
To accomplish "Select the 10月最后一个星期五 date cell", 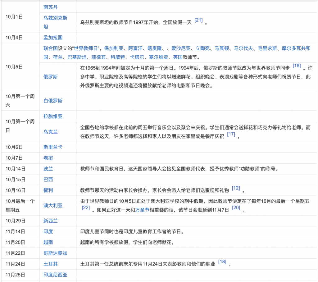I will (20, 206).
